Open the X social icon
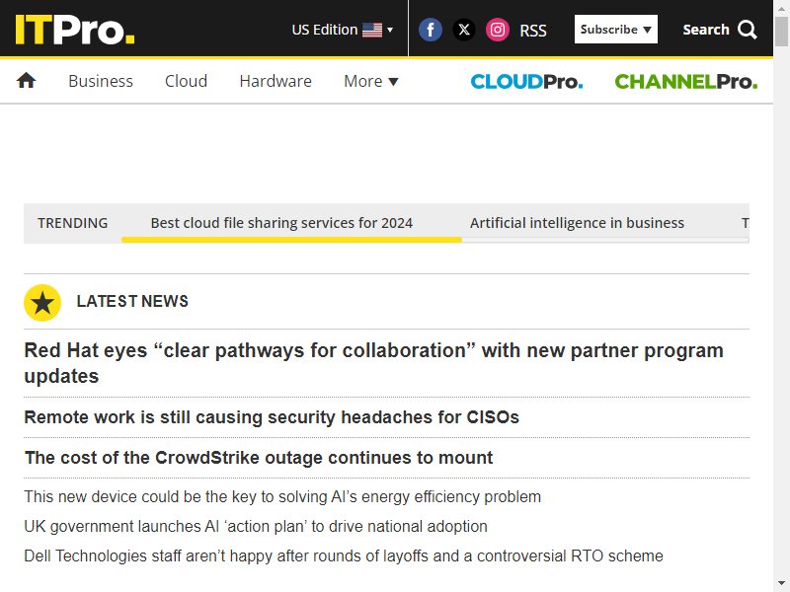This screenshot has height=592, width=790. (464, 30)
